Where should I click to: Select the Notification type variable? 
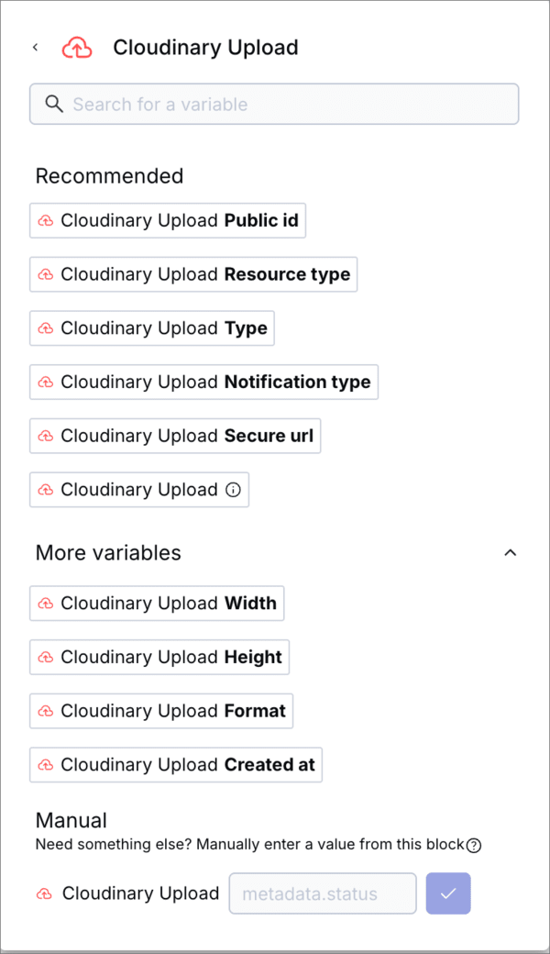[203, 382]
